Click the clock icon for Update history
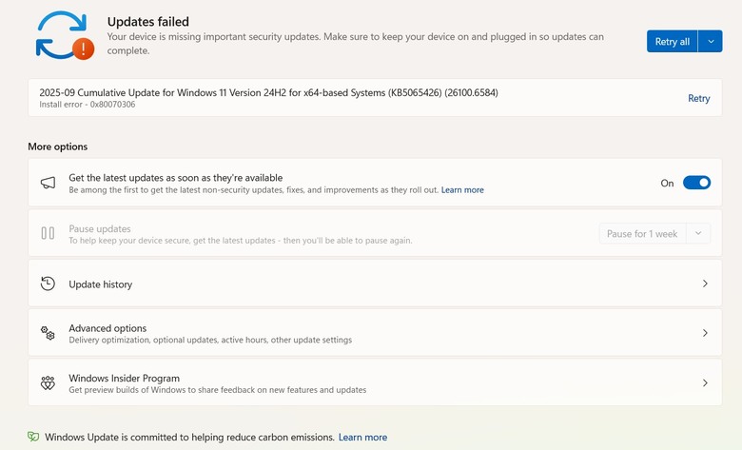The image size is (742, 450). (48, 284)
